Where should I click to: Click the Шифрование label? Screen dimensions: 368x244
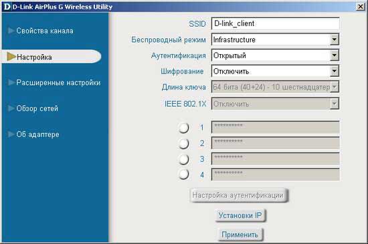pyautogui.click(x=182, y=72)
